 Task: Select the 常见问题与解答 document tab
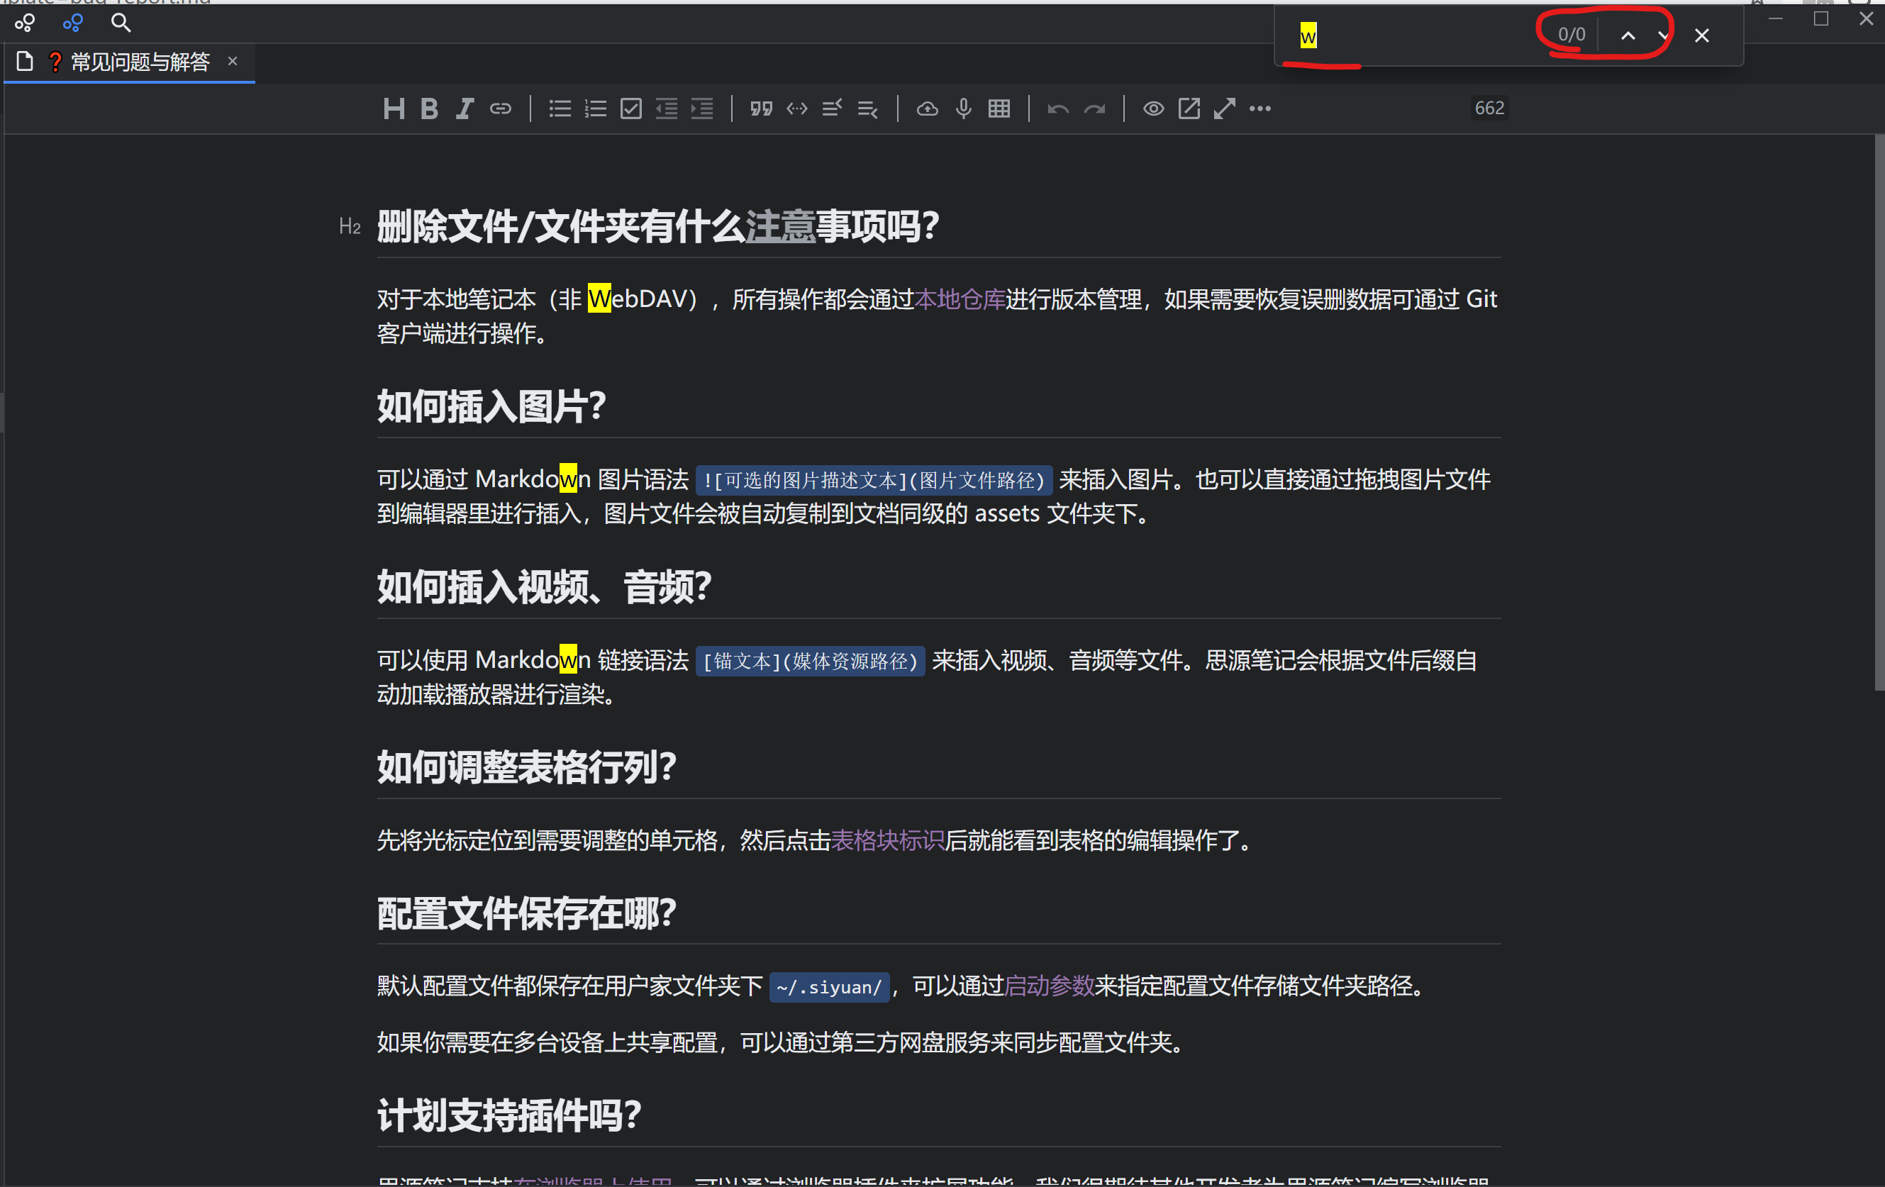[x=129, y=62]
